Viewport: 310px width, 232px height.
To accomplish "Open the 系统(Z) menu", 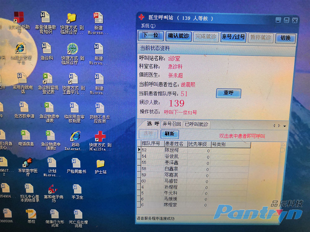I will (x=148, y=26).
